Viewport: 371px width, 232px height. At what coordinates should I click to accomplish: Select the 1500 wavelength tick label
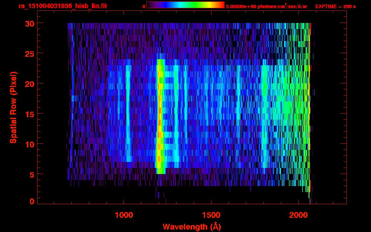pyautogui.click(x=211, y=215)
